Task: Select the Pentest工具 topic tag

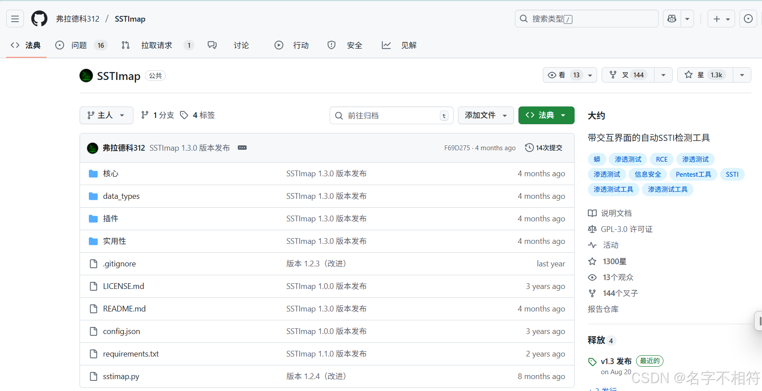Action: point(693,175)
